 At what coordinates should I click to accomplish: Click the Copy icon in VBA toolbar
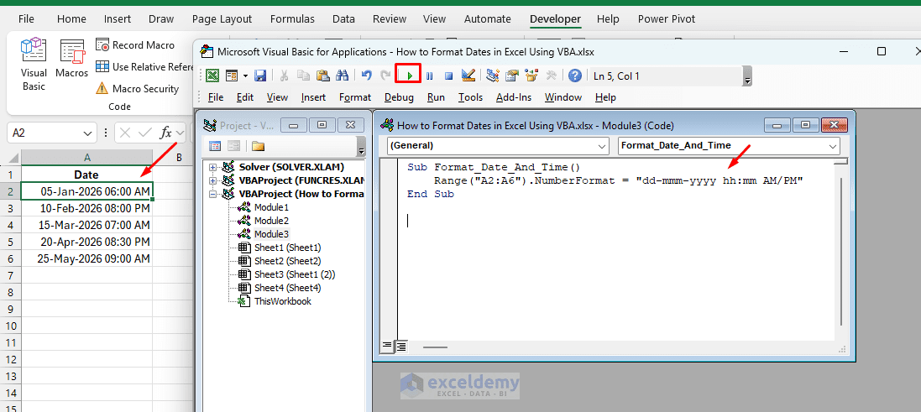pyautogui.click(x=303, y=76)
